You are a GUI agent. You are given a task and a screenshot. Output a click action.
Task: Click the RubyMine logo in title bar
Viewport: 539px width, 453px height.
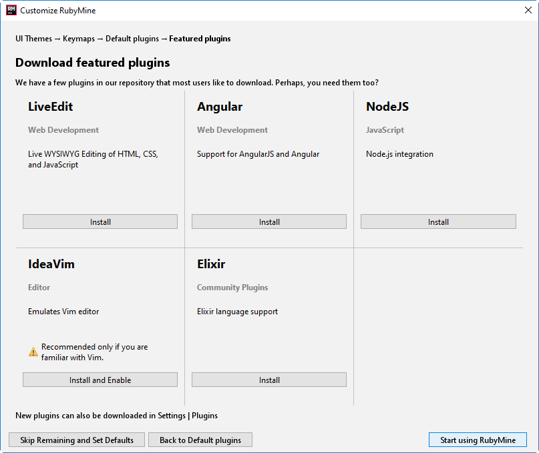tap(11, 10)
